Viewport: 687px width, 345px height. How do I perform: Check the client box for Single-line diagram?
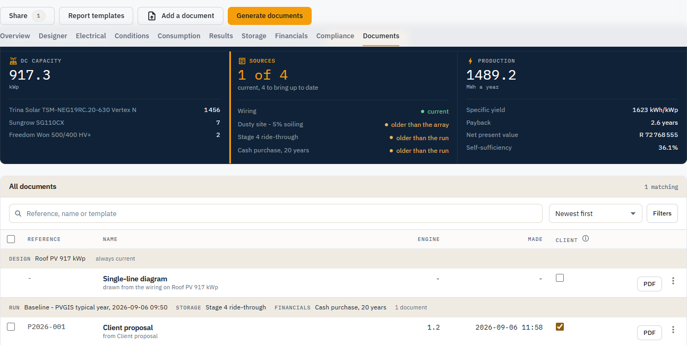coord(560,278)
